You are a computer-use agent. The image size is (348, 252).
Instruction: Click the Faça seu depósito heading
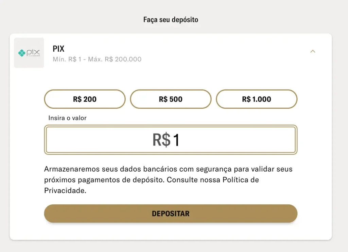point(171,19)
